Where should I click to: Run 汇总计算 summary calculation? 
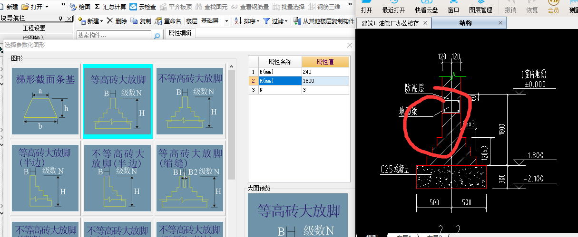tap(110, 7)
